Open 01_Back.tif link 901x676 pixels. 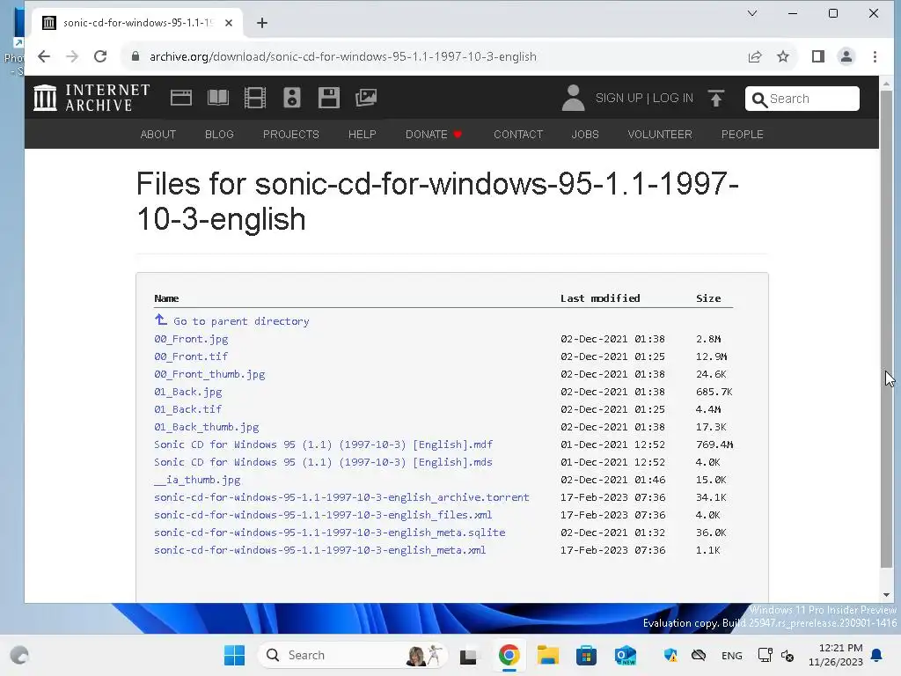[x=188, y=409]
